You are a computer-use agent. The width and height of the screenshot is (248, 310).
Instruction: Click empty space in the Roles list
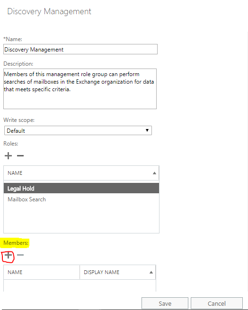click(81, 218)
